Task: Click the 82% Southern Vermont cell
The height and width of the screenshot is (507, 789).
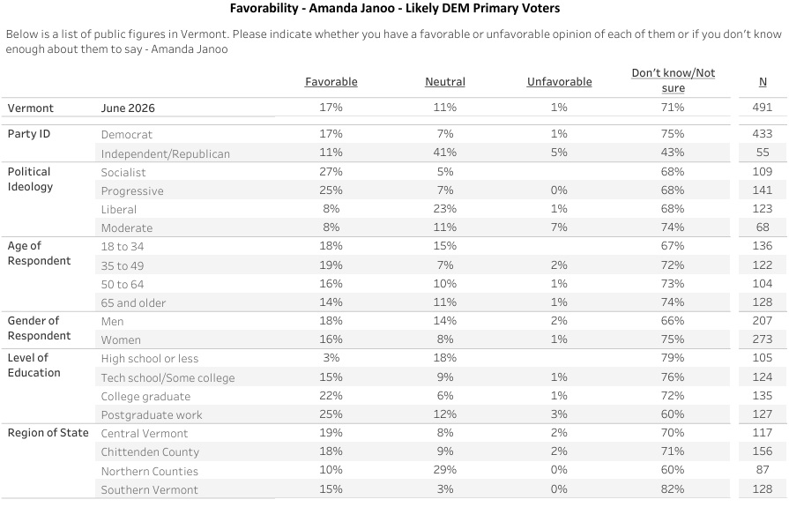Action: point(673,488)
